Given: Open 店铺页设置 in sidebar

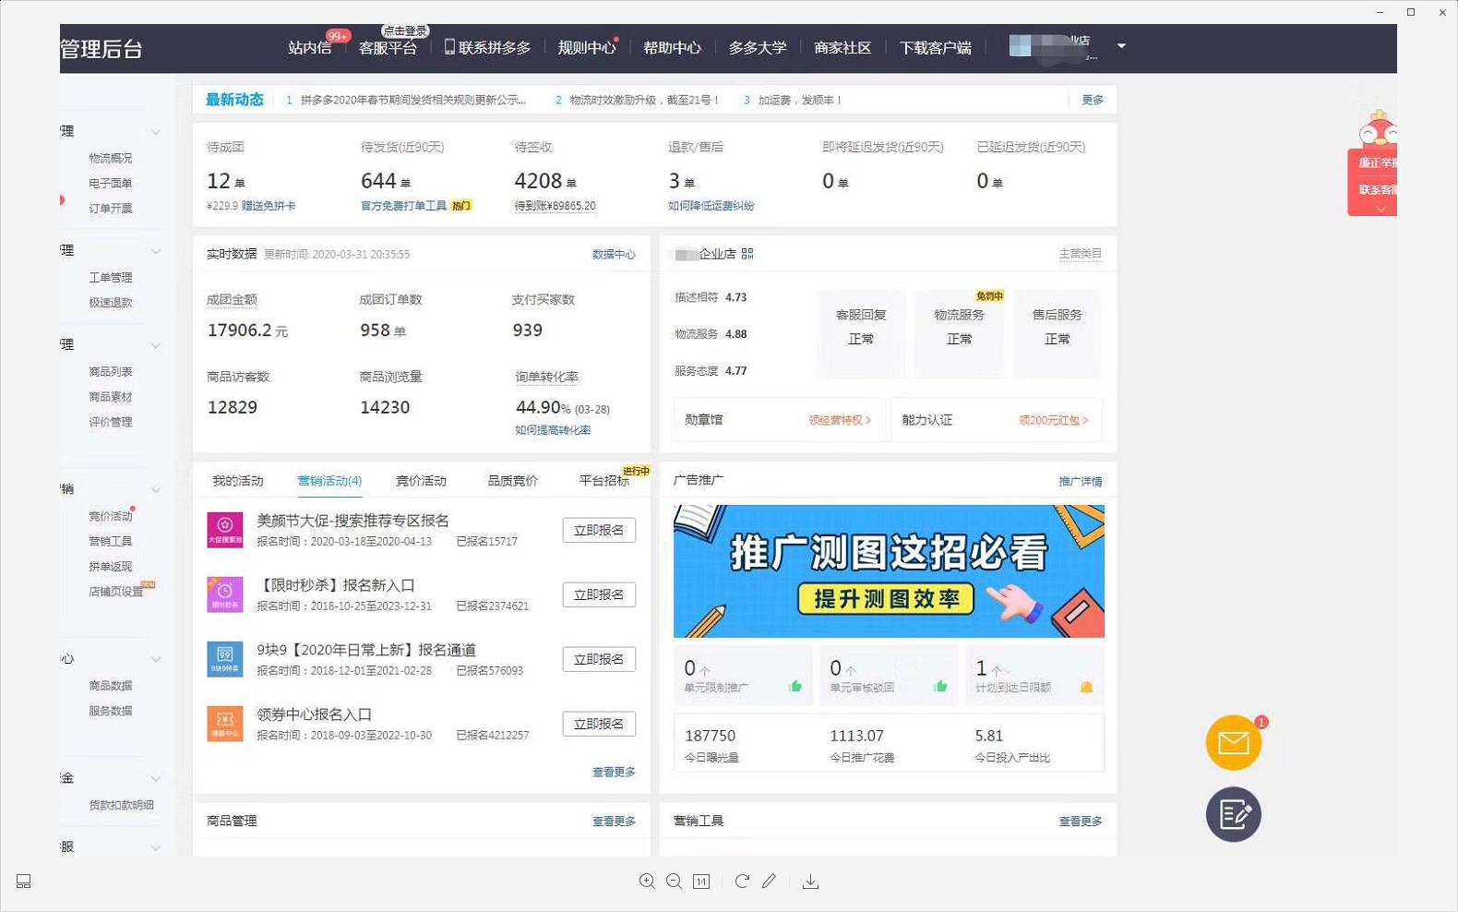Looking at the screenshot, I should (x=115, y=592).
